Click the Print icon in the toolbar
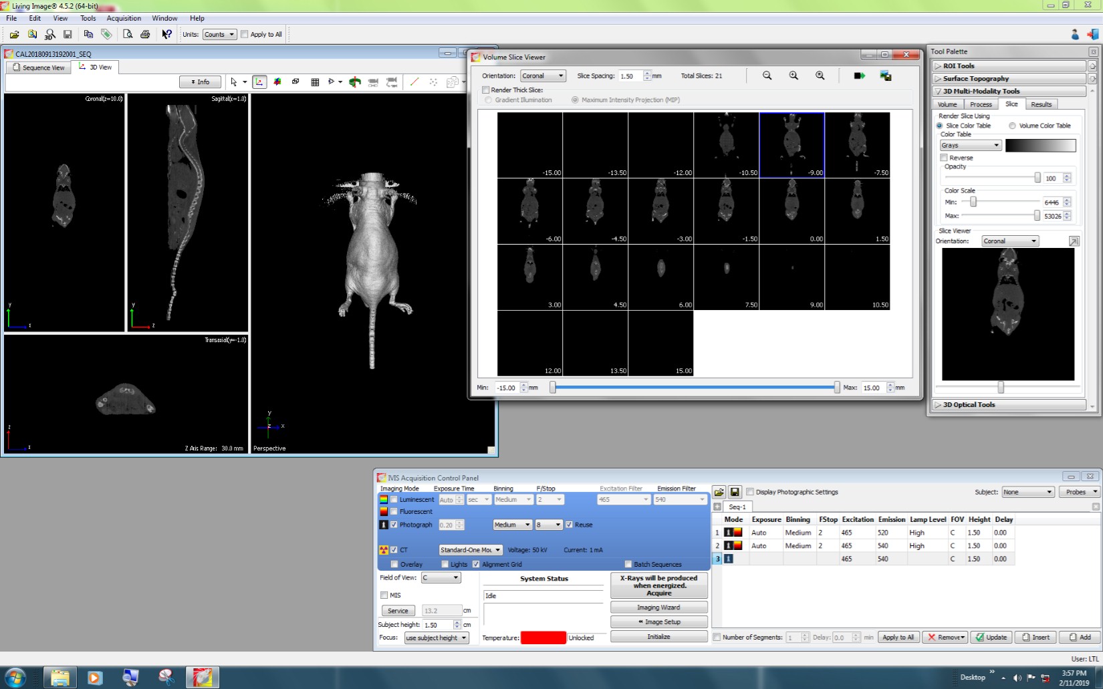The image size is (1103, 689). tap(146, 34)
